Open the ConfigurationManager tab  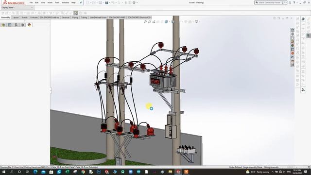coord(16,25)
